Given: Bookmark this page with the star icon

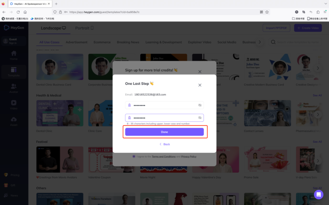Looking at the screenshot, I should pos(267,12).
